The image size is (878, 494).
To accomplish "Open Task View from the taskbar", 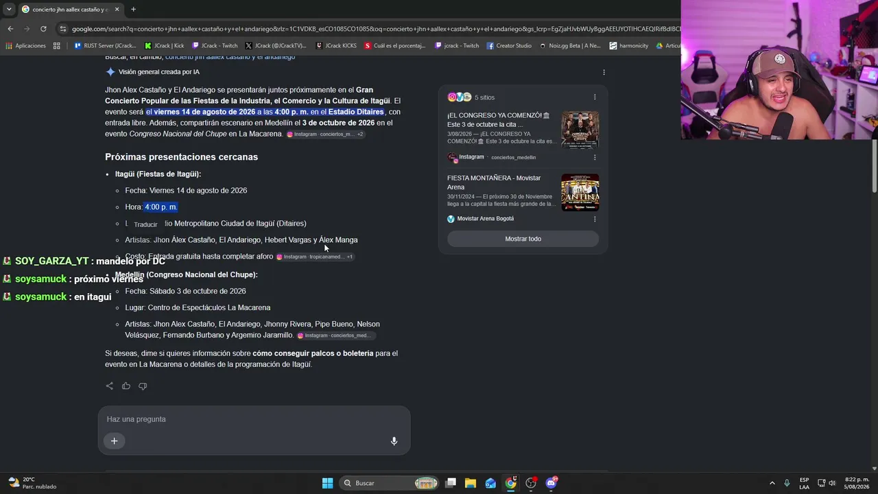I will [x=451, y=483].
